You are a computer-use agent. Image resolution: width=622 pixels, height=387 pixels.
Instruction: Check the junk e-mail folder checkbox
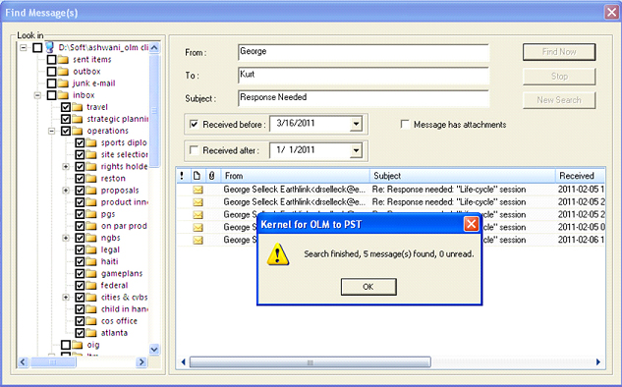(x=51, y=83)
